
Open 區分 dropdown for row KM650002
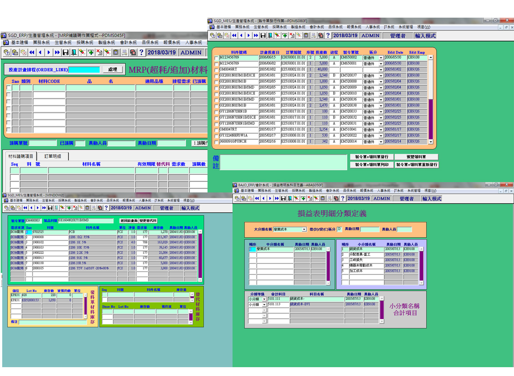381,58
